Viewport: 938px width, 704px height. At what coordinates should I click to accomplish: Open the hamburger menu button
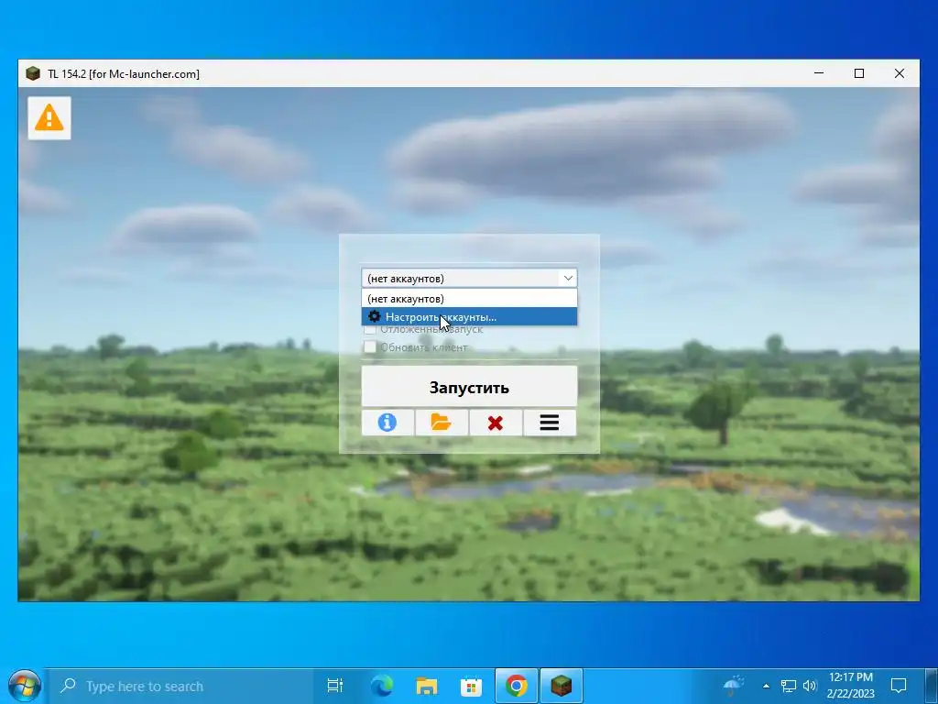[x=550, y=423]
